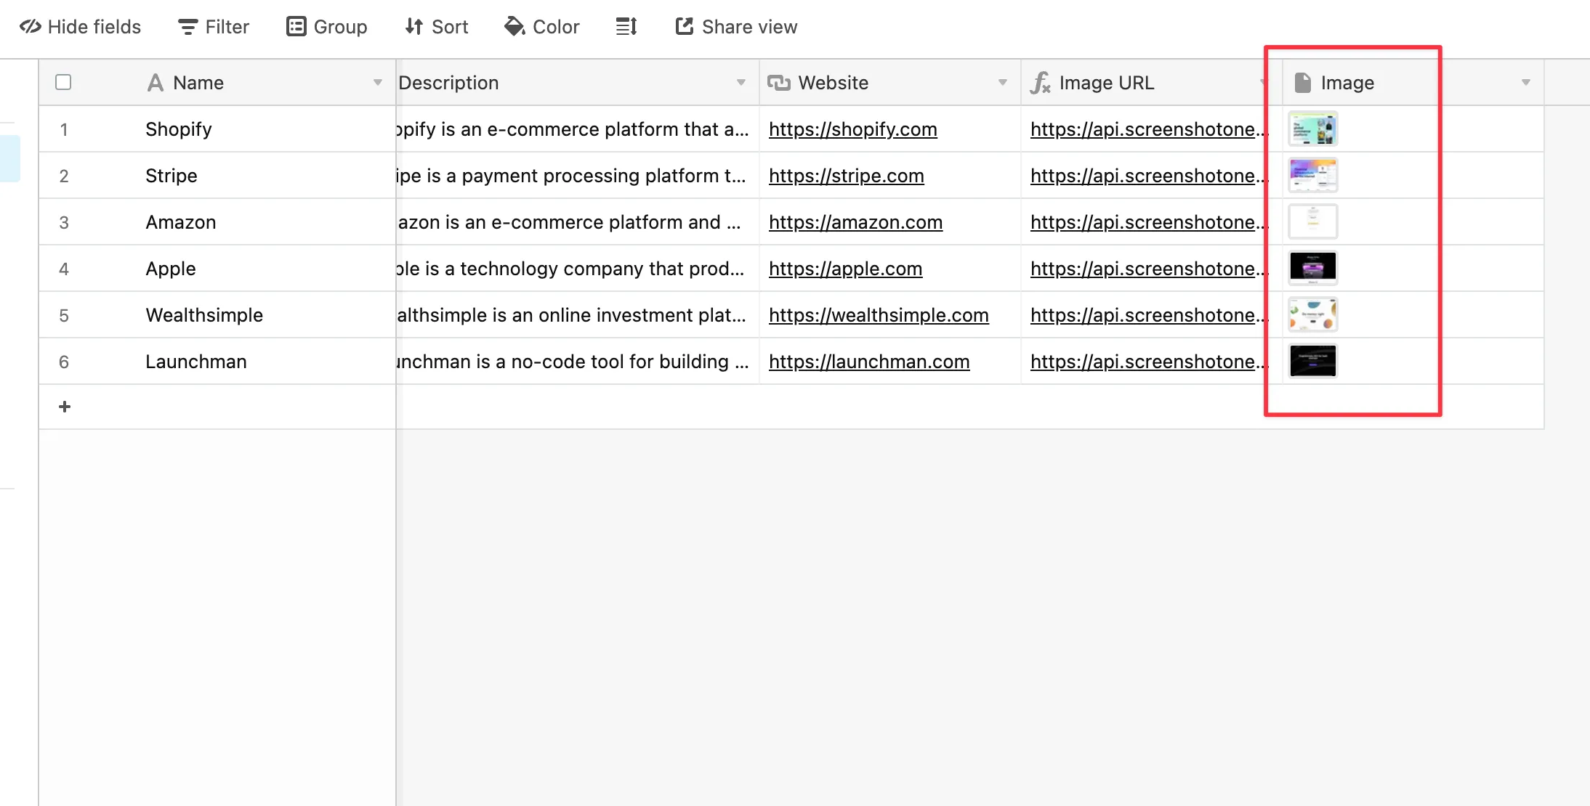Screen dimensions: 1590x806
Task: Click the plus button to add a new row
Action: coord(64,407)
